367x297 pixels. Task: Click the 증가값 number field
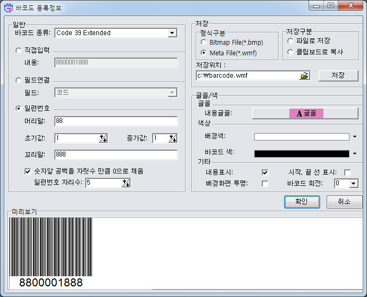(x=161, y=138)
